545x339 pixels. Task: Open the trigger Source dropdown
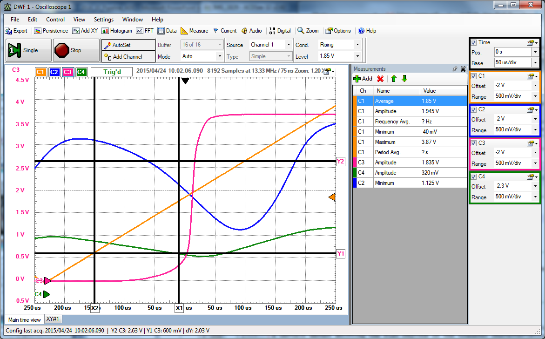coord(289,45)
